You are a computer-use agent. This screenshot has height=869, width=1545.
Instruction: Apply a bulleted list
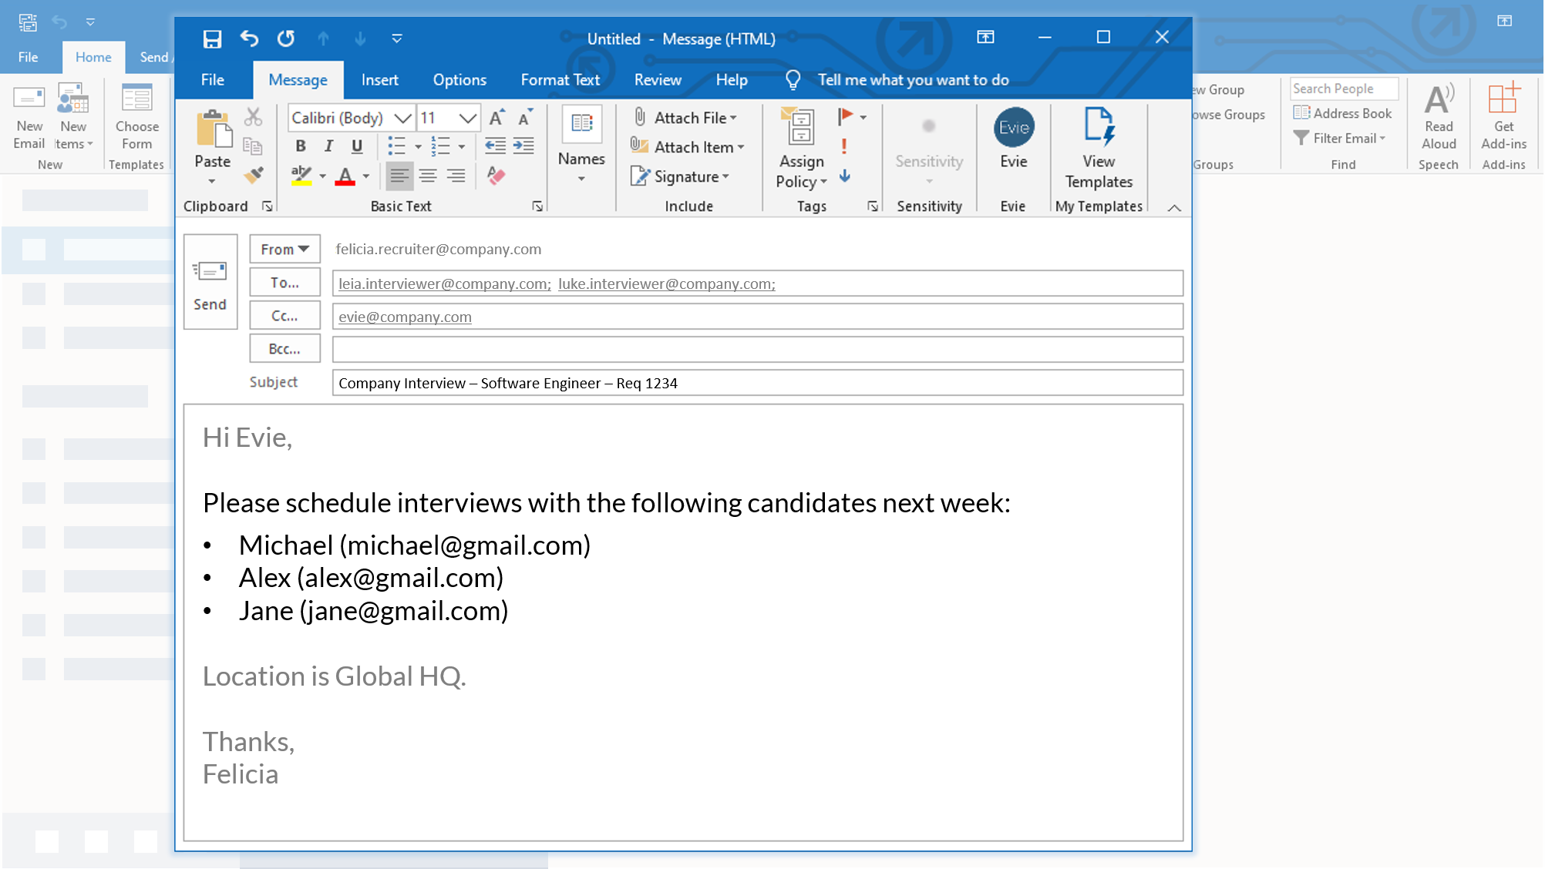coord(397,146)
